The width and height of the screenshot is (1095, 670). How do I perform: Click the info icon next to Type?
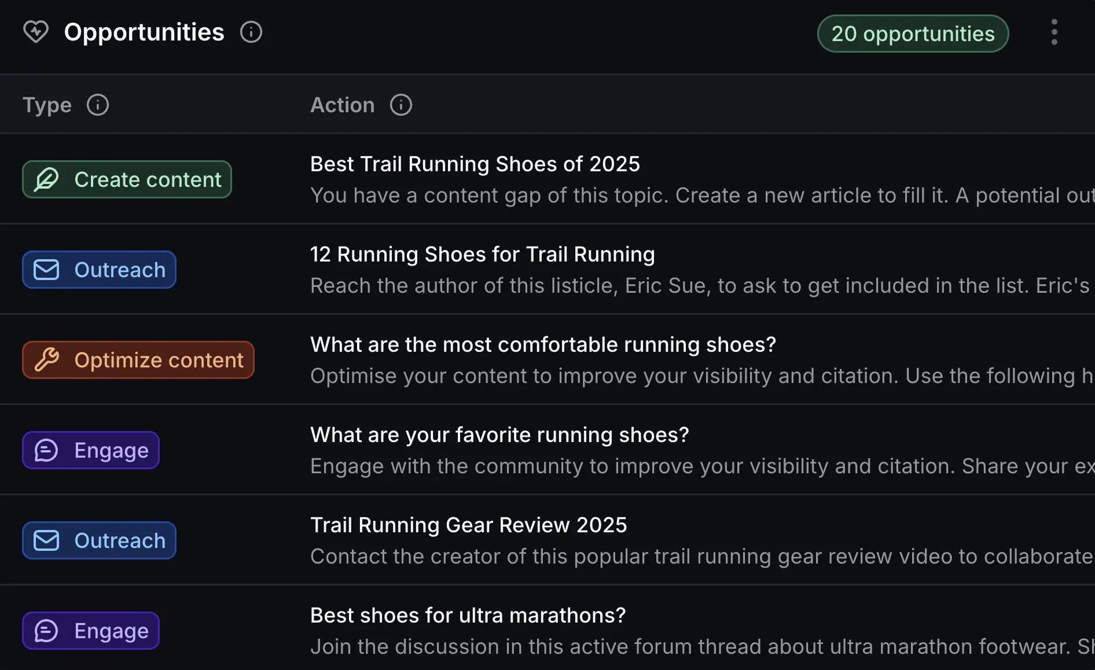[98, 105]
